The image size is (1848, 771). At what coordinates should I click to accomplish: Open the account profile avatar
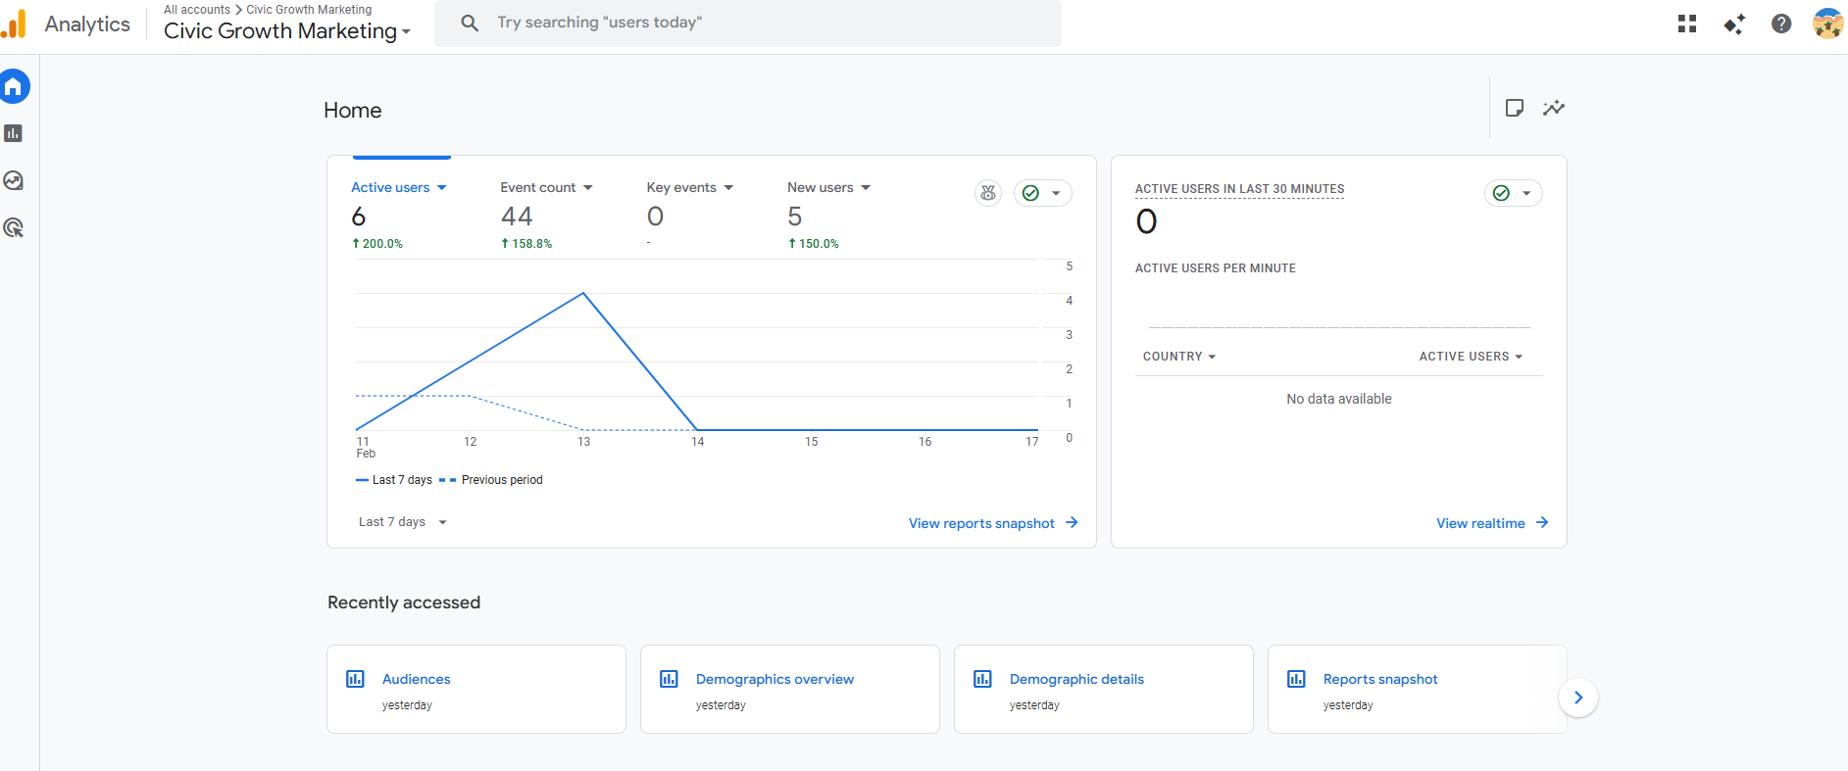(x=1827, y=24)
